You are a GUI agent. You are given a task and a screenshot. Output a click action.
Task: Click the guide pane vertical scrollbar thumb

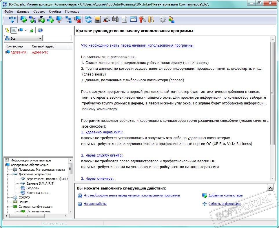(273, 93)
